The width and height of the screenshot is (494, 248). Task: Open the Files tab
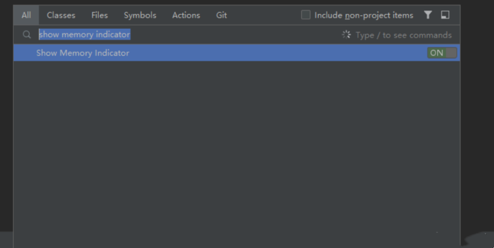point(99,15)
